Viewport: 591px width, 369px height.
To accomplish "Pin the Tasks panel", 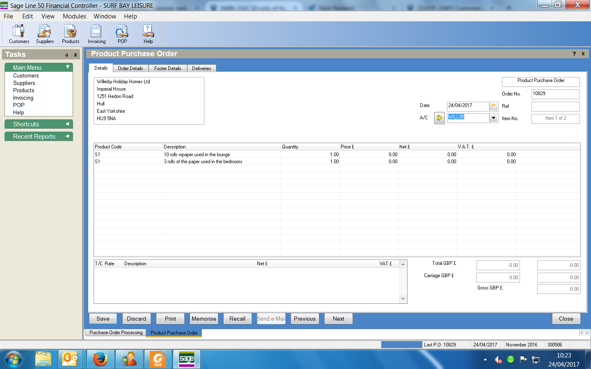I will (66, 55).
